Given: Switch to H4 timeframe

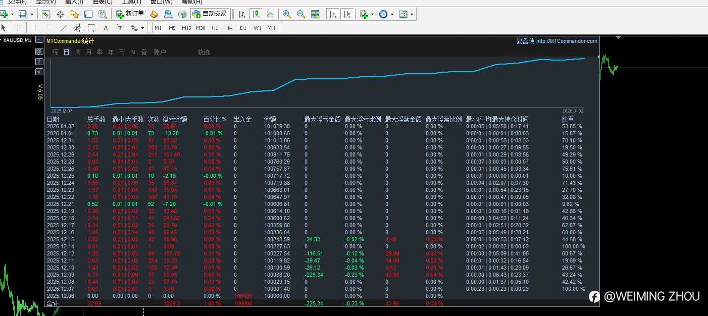Looking at the screenshot, I should 229,28.
